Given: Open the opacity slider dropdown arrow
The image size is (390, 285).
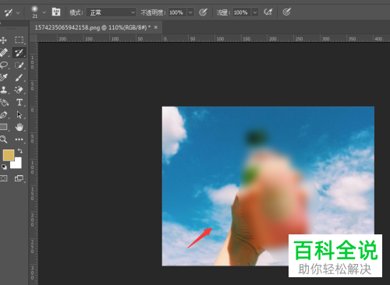Looking at the screenshot, I should 190,12.
